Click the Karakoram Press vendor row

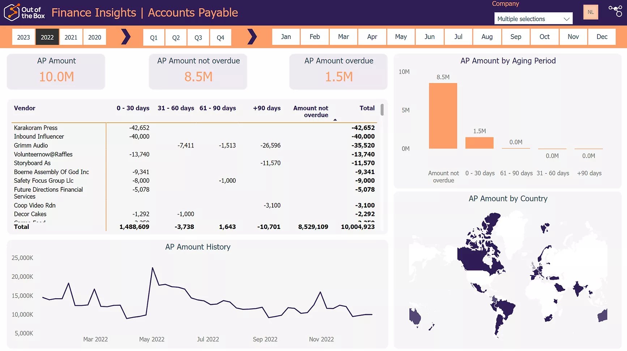coord(36,128)
